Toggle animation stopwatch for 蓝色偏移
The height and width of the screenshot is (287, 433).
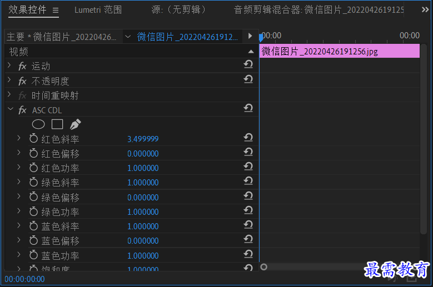pos(34,240)
